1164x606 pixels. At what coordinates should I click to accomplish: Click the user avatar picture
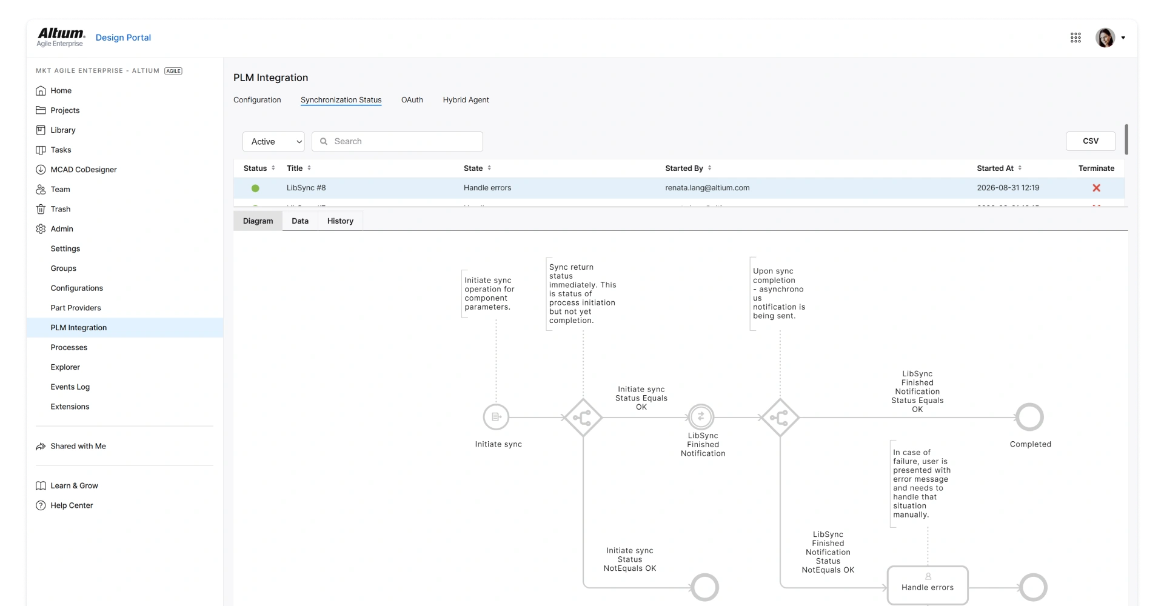1105,38
